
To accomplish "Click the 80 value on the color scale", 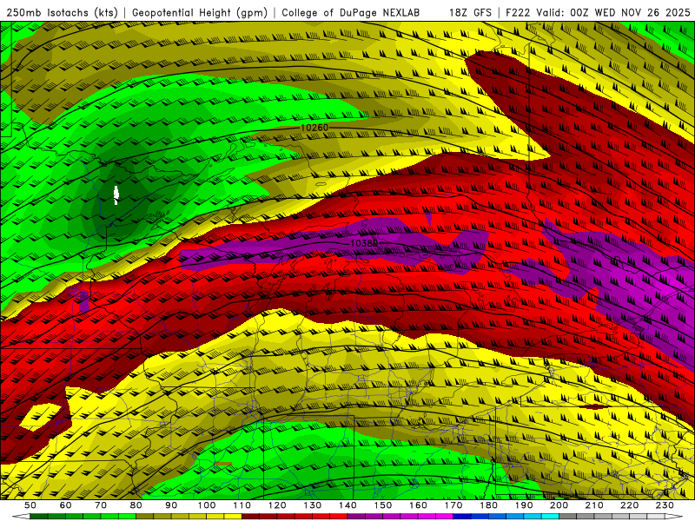I will (x=136, y=505).
